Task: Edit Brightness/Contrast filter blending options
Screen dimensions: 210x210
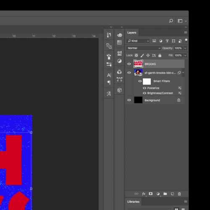Action: pyautogui.click(x=180, y=93)
